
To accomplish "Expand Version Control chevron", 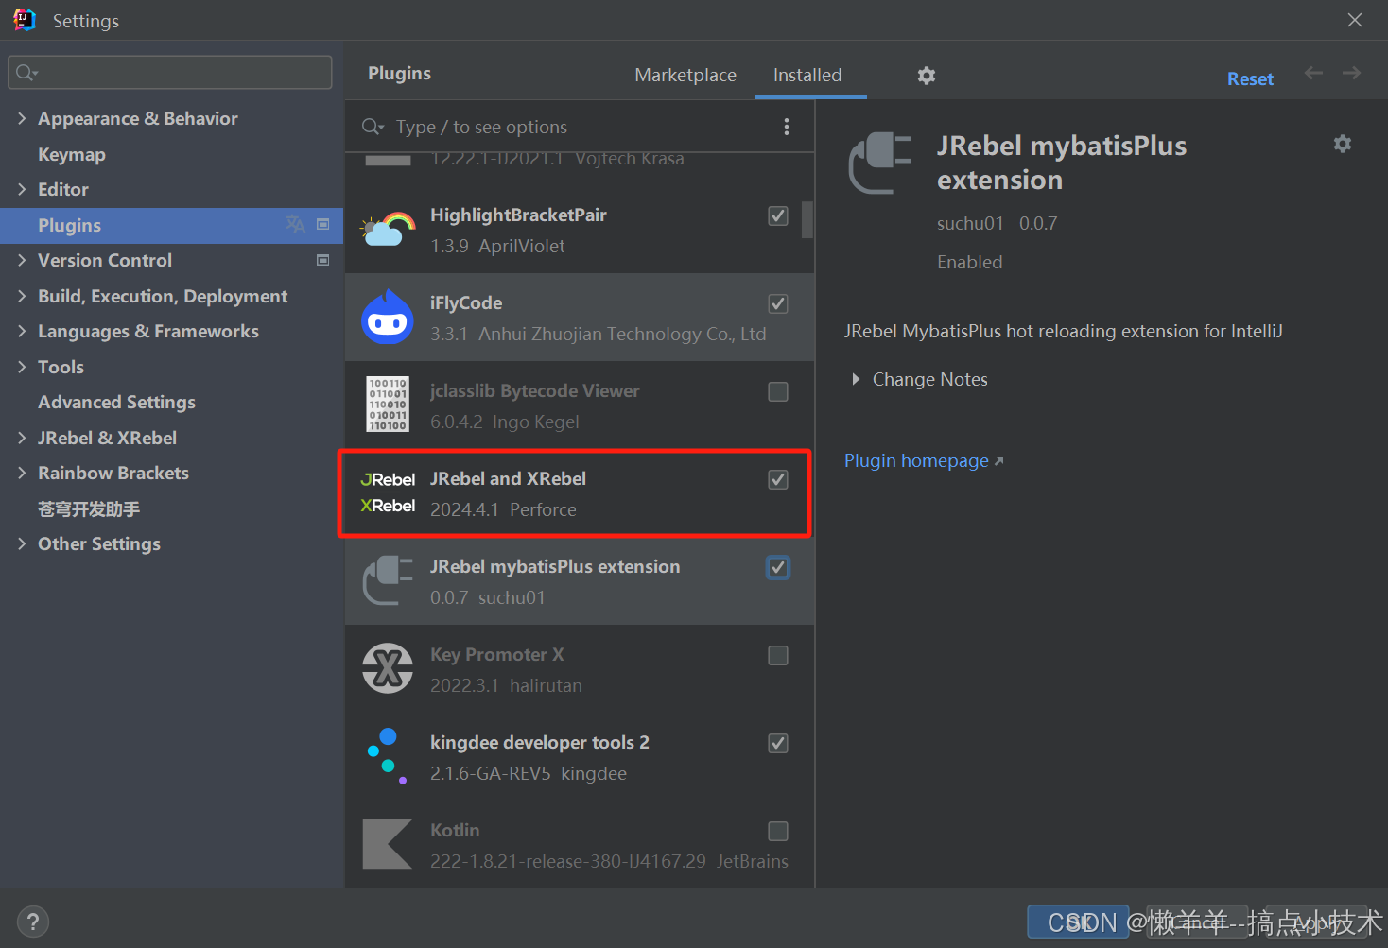I will tap(22, 260).
